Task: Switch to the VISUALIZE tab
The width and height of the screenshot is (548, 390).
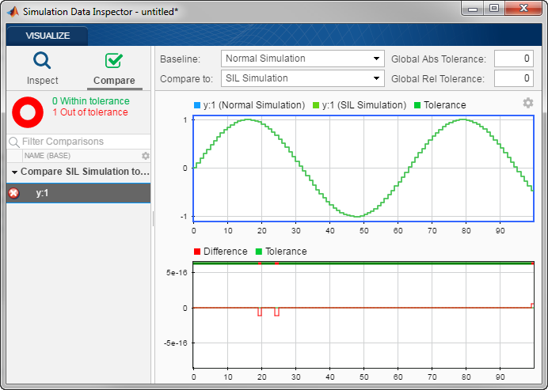Action: coord(48,36)
